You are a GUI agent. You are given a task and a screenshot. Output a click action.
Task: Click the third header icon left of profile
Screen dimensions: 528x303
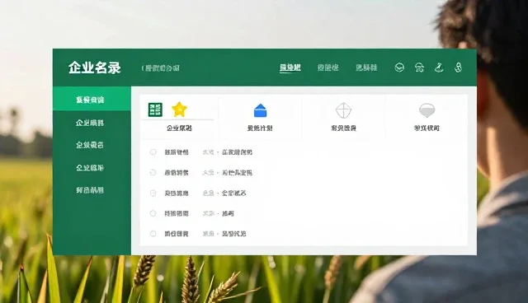(x=439, y=68)
